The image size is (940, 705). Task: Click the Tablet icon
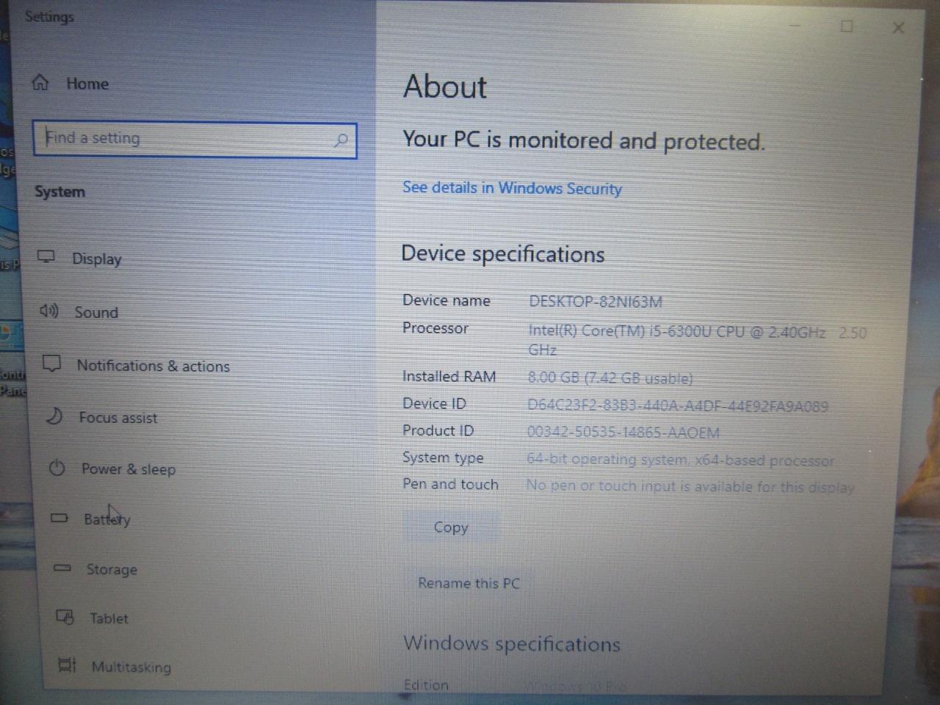pyautogui.click(x=65, y=617)
